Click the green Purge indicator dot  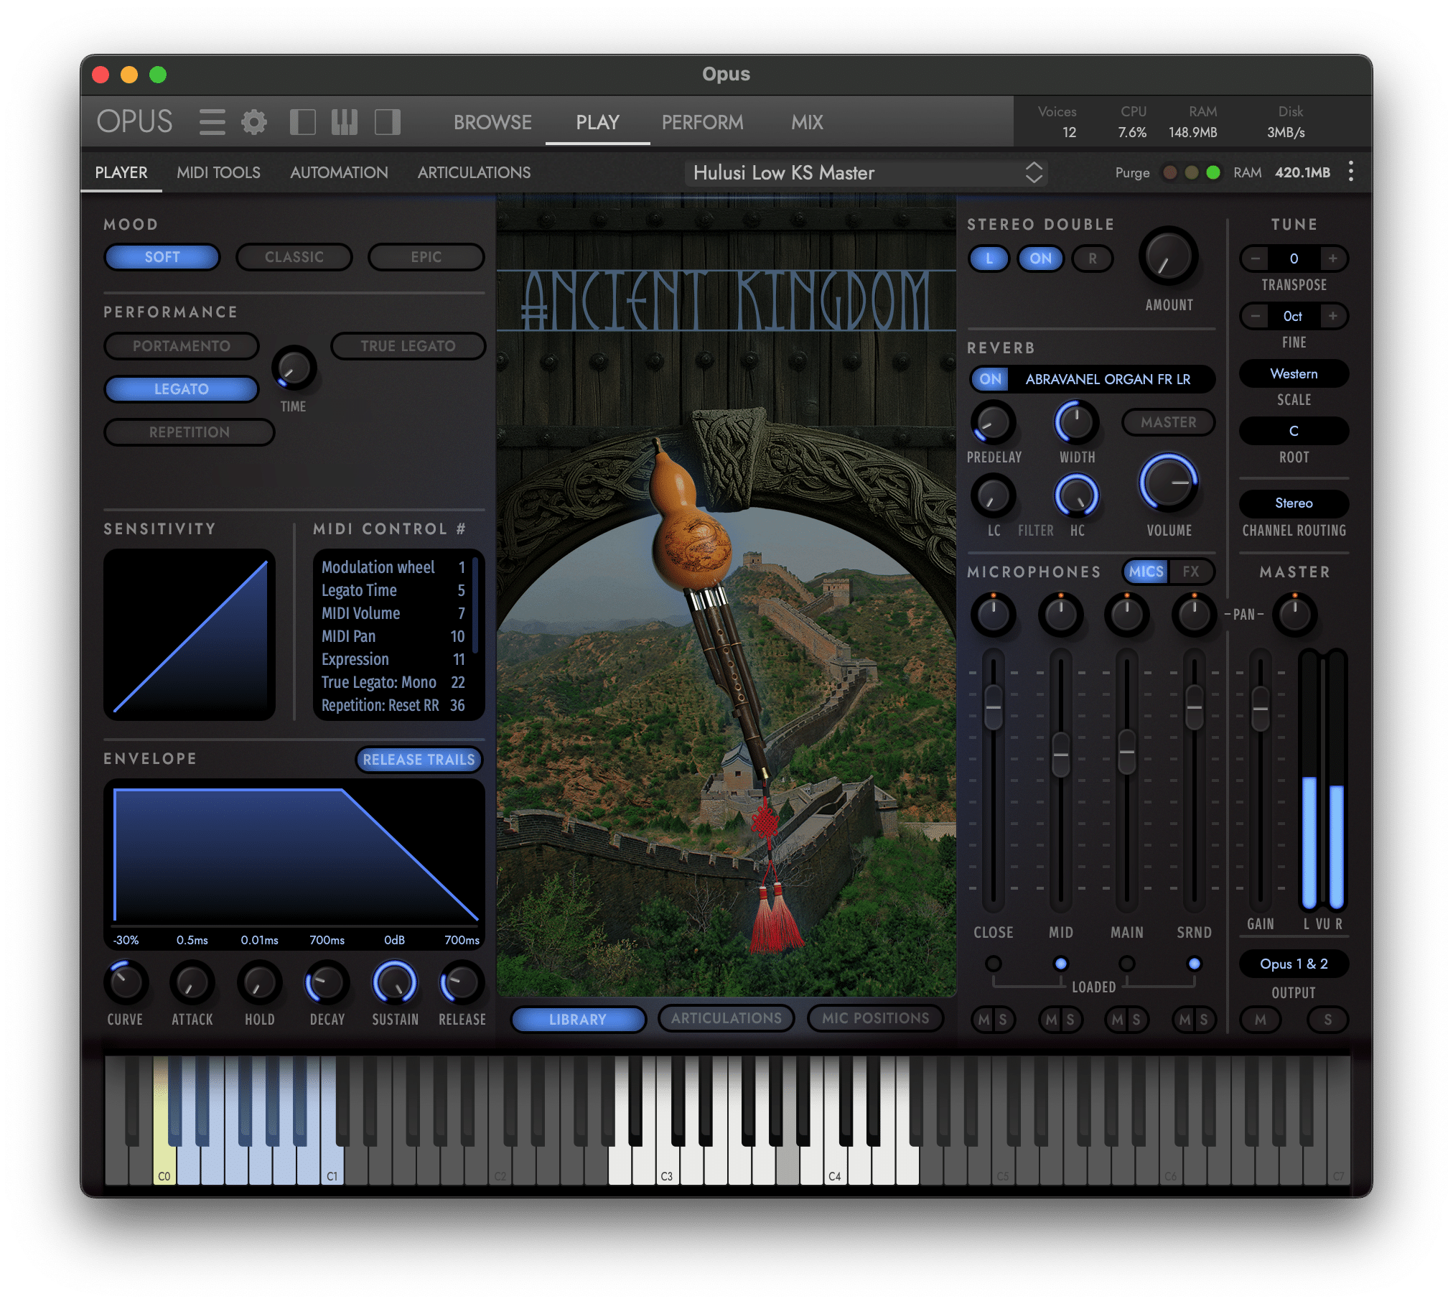pyautogui.click(x=1213, y=172)
